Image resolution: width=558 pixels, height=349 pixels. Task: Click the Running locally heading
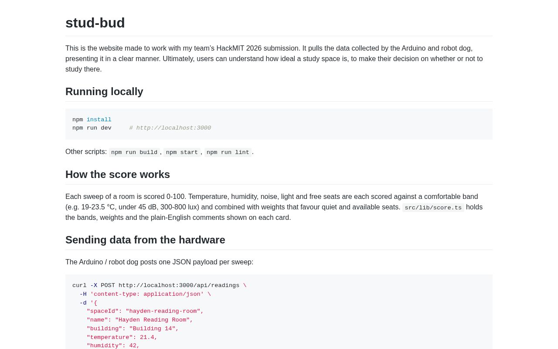[104, 92]
